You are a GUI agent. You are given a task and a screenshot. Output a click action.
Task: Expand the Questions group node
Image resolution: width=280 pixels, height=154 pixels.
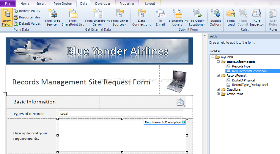coord(218,89)
